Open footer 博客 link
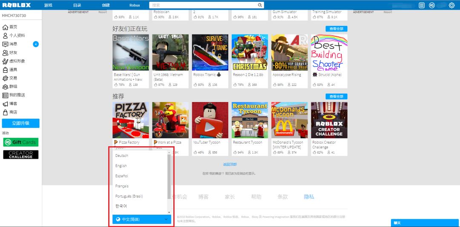Image resolution: width=460 pixels, height=227 pixels. pos(203,197)
